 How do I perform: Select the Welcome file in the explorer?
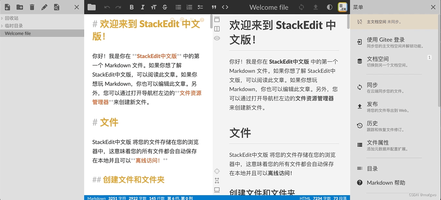point(42,33)
